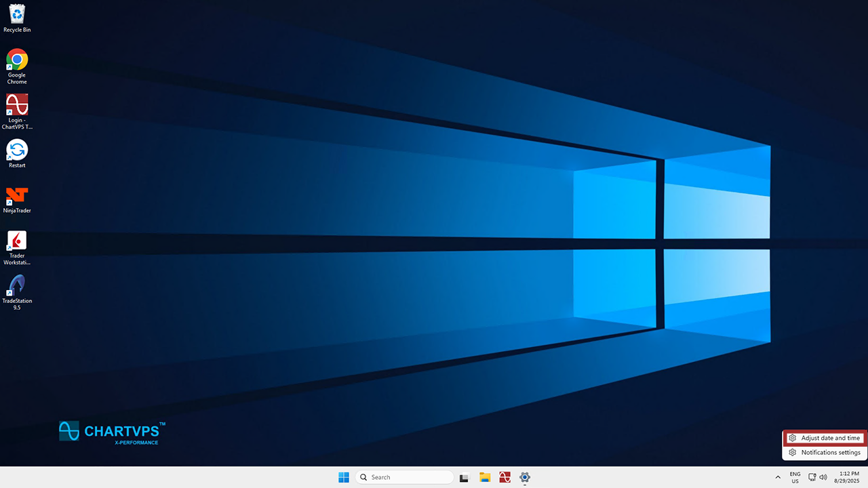Click the ChartVPS icon in the taskbar
The width and height of the screenshot is (868, 488).
tap(505, 477)
